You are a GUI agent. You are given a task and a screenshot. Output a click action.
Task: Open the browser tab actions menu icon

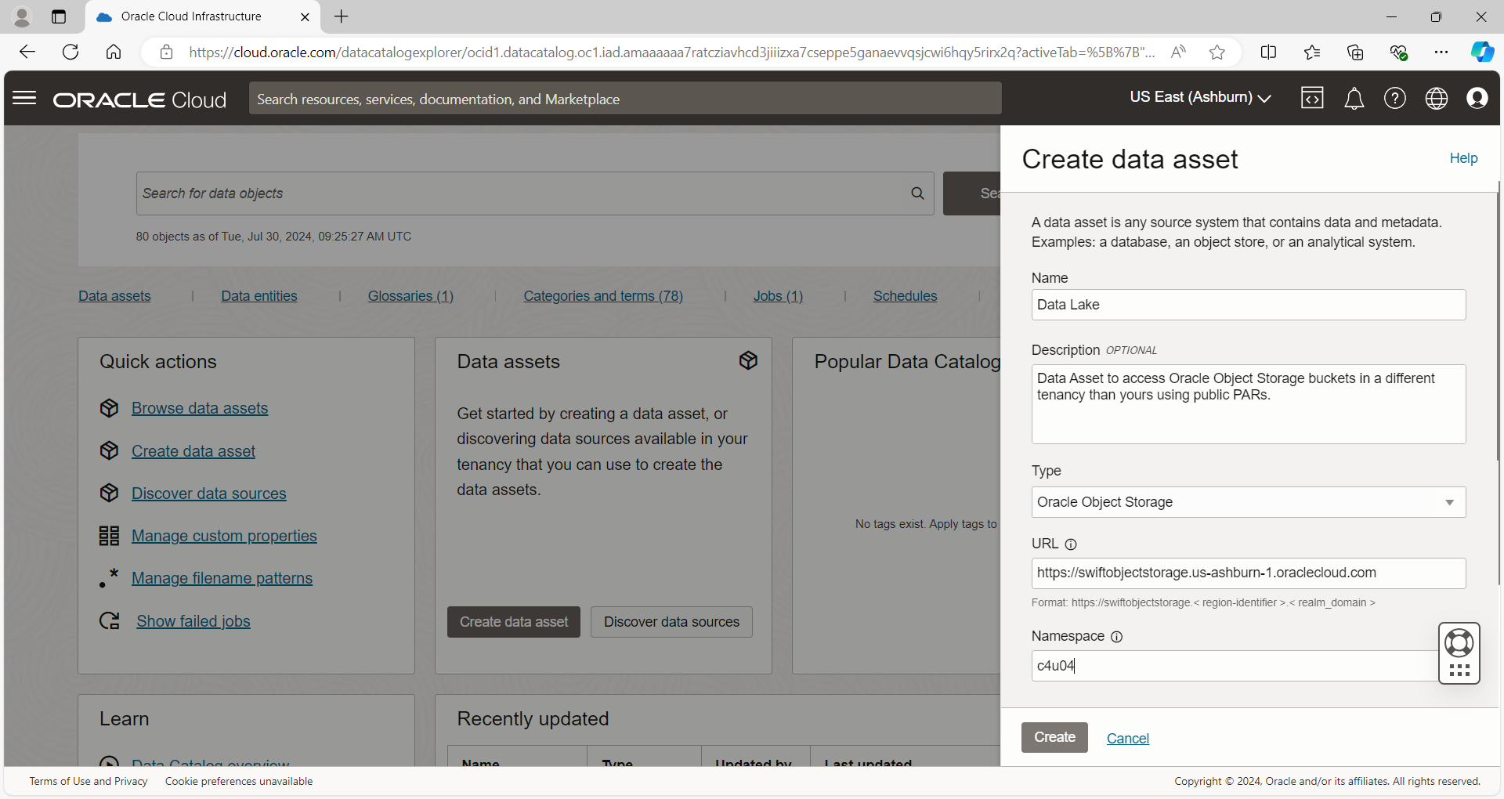pyautogui.click(x=59, y=16)
